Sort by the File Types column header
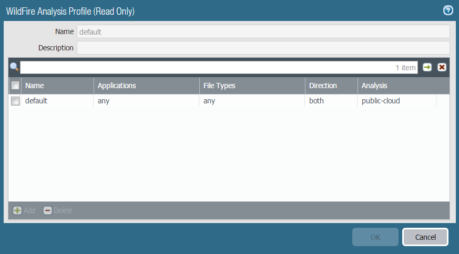459x254 pixels. [252, 86]
